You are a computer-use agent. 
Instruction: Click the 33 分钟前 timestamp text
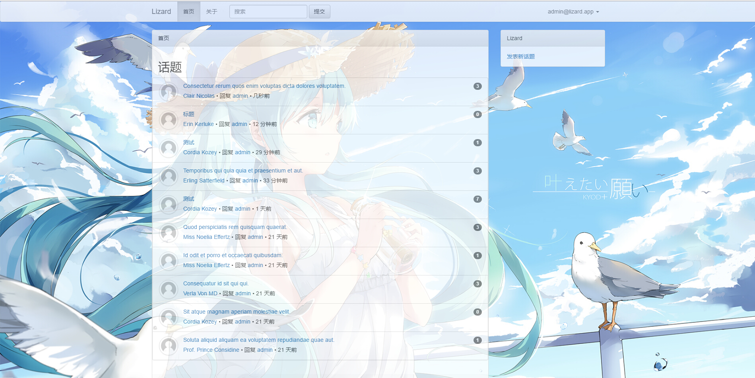tap(276, 180)
